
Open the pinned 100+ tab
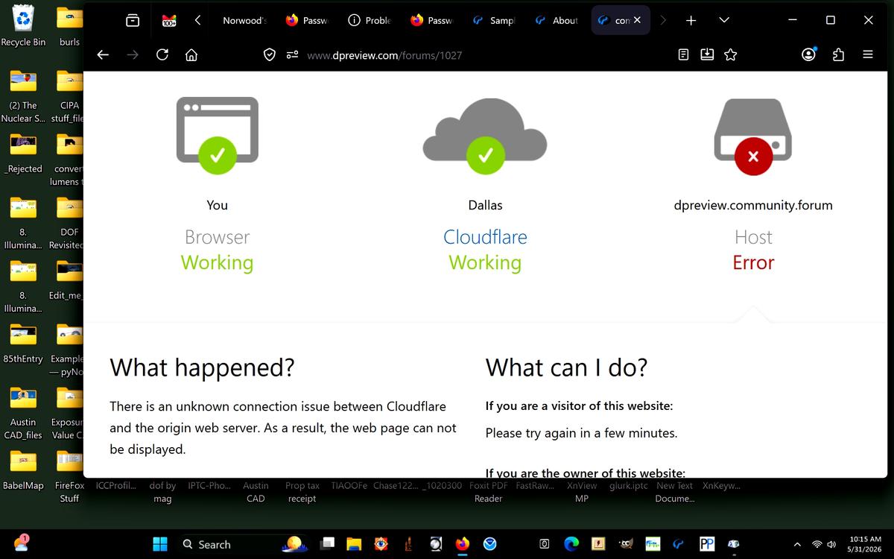click(169, 21)
